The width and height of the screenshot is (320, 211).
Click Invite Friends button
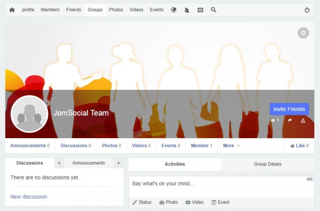click(289, 109)
